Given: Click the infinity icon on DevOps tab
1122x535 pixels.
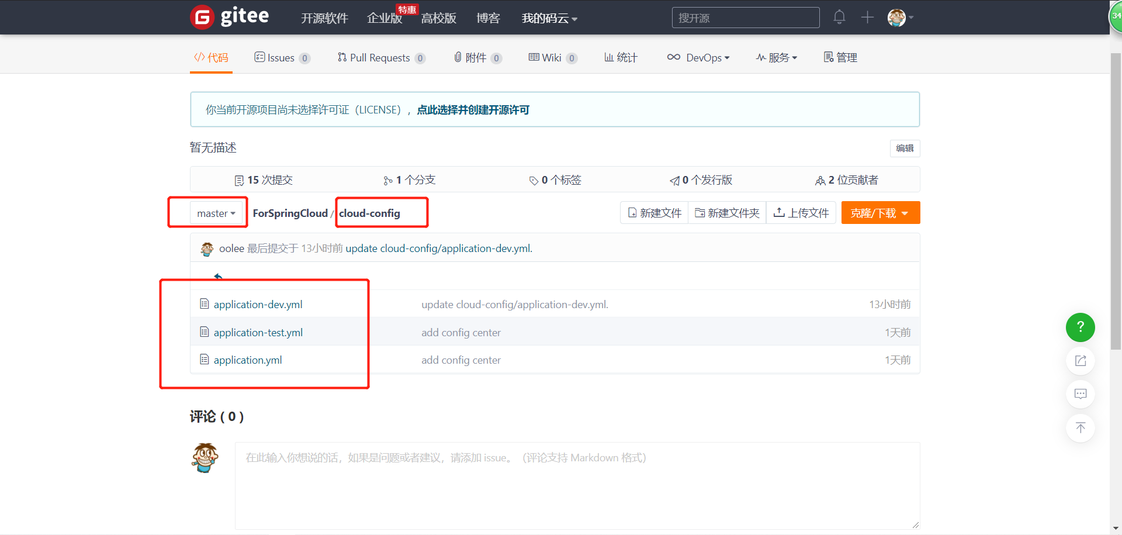Looking at the screenshot, I should tap(673, 57).
